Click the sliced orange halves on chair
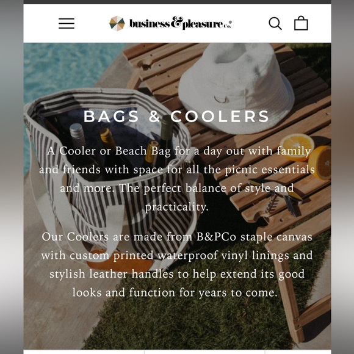This screenshot has height=354, width=354. (x=305, y=156)
